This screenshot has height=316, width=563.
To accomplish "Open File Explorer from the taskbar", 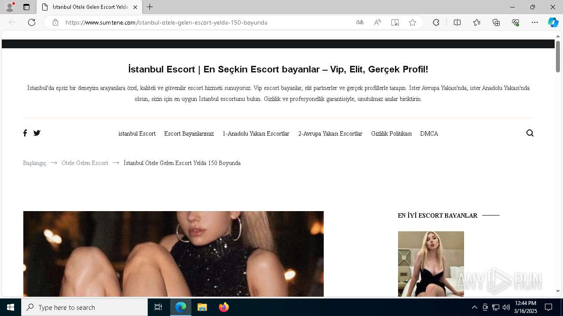I will point(202,307).
